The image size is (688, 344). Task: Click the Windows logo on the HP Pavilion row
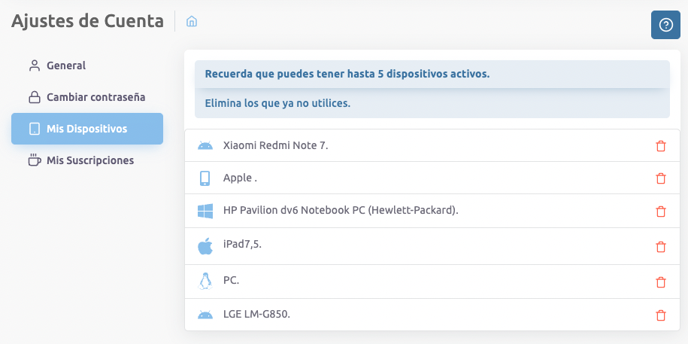point(205,212)
